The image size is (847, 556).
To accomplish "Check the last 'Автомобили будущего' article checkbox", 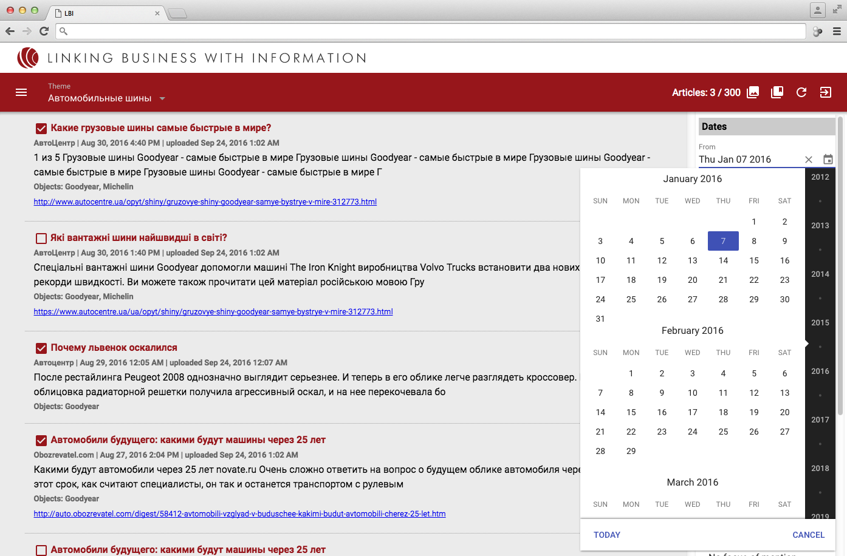I will (41, 550).
